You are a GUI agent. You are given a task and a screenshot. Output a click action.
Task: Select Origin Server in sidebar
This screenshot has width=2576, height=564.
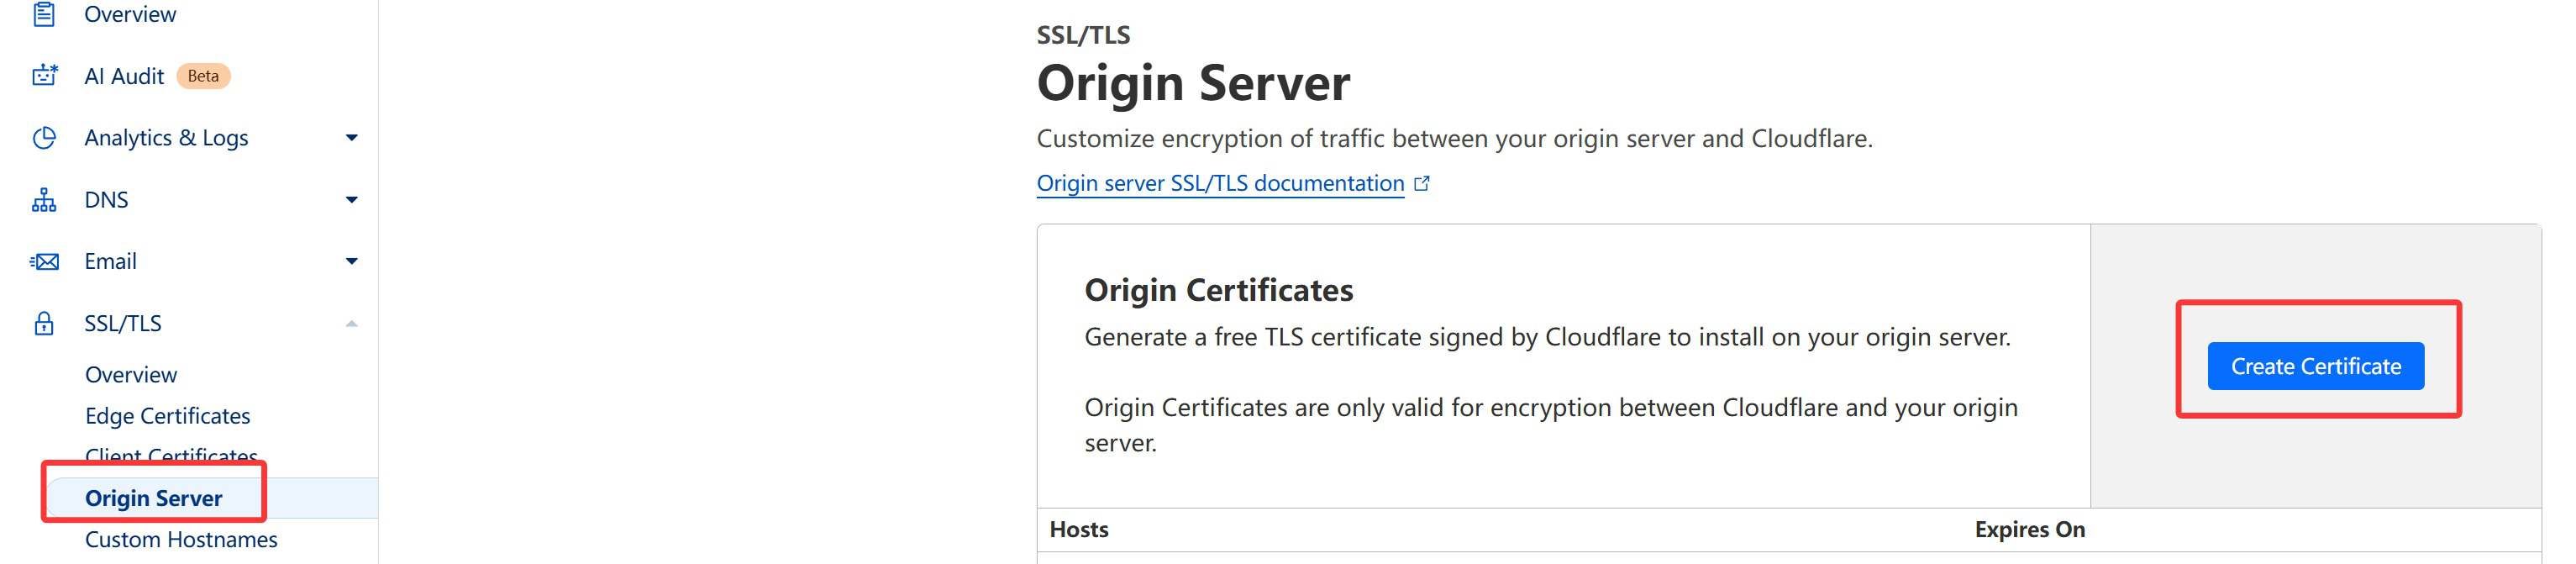(154, 498)
